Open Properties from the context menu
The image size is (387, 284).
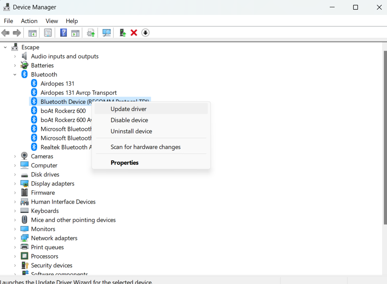pyautogui.click(x=125, y=162)
